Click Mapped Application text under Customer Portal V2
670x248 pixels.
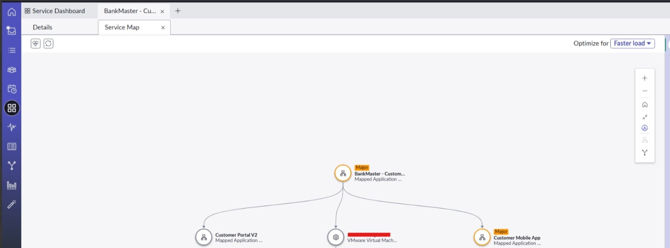coord(239,240)
